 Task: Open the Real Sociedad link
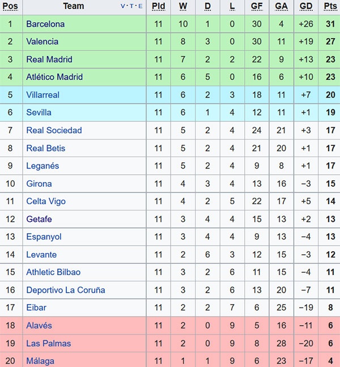pyautogui.click(x=54, y=130)
